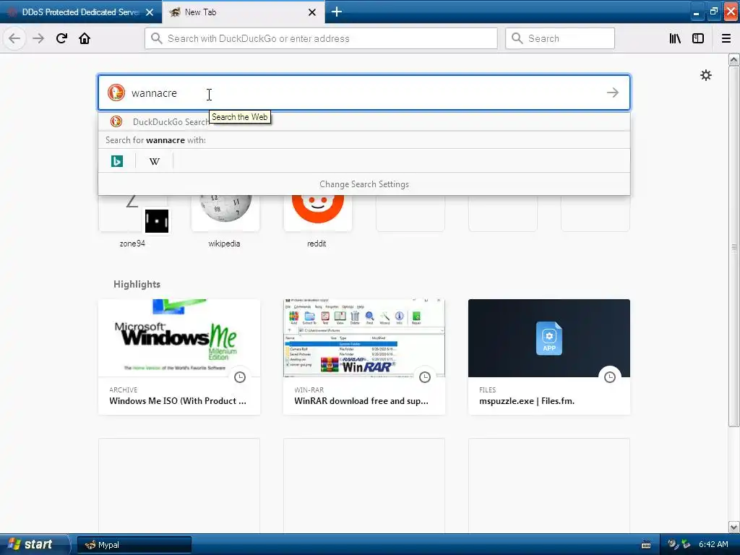Open a new tab with plus button
The height and width of the screenshot is (555, 740).
pos(337,12)
